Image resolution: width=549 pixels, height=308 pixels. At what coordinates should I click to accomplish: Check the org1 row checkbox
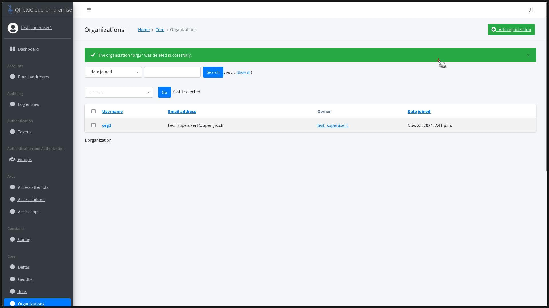94,125
